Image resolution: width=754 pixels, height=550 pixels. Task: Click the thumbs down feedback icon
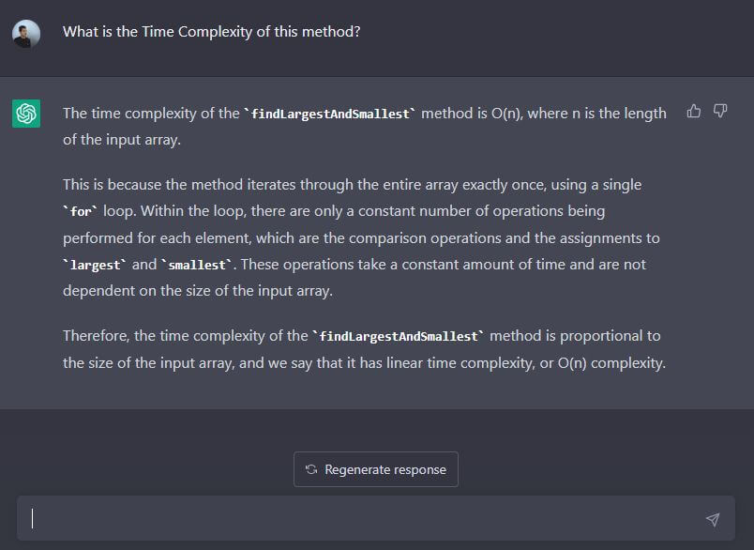(x=720, y=112)
